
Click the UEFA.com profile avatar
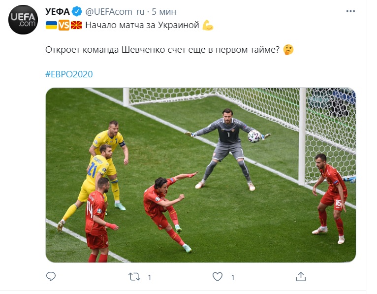[x=23, y=20]
